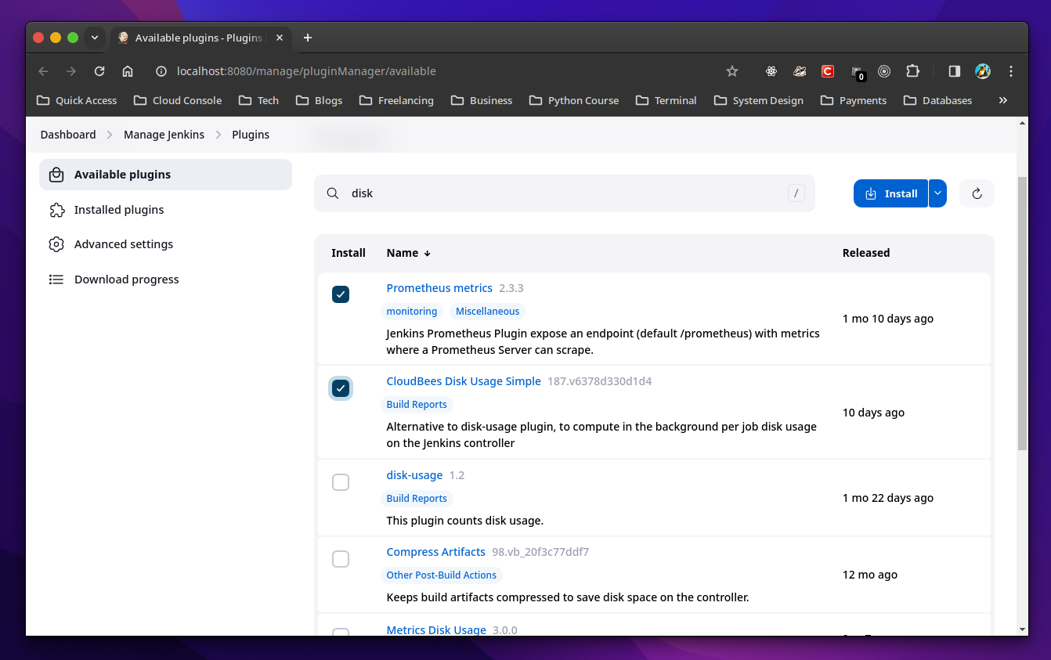Image resolution: width=1051 pixels, height=660 pixels.
Task: Click Build Reports tag under disk-usage plugin
Action: click(417, 499)
